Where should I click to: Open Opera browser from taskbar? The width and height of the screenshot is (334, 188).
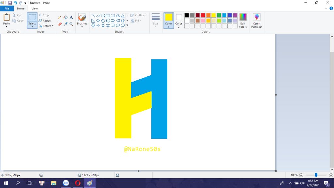click(x=78, y=183)
